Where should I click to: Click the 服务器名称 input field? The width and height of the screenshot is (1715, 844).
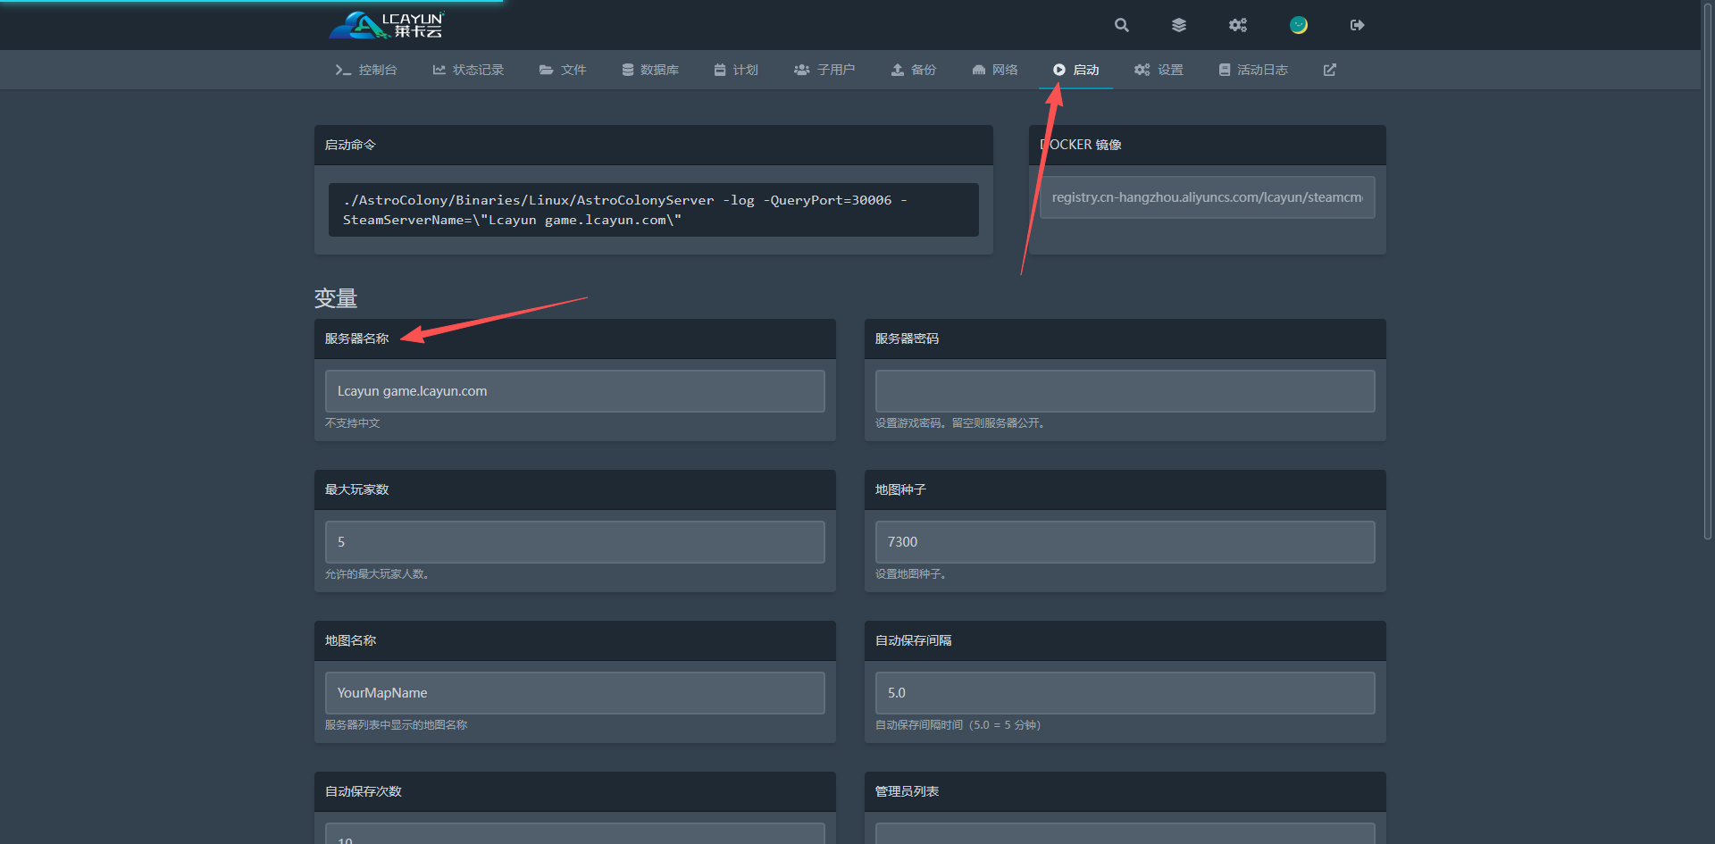(574, 391)
